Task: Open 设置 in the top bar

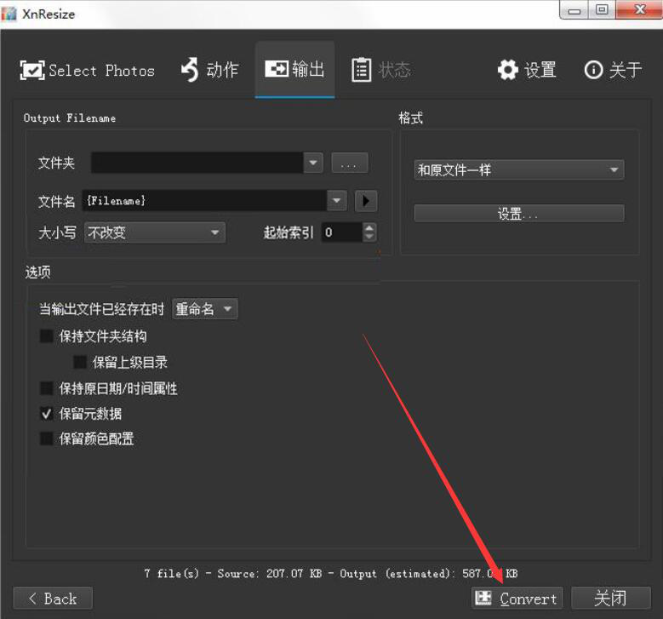Action: pyautogui.click(x=527, y=70)
